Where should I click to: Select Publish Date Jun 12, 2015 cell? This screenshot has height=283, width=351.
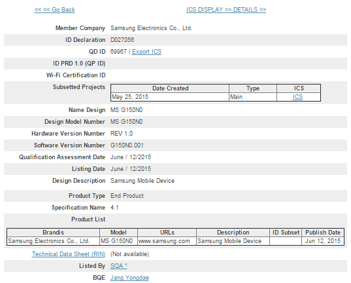[x=323, y=241]
